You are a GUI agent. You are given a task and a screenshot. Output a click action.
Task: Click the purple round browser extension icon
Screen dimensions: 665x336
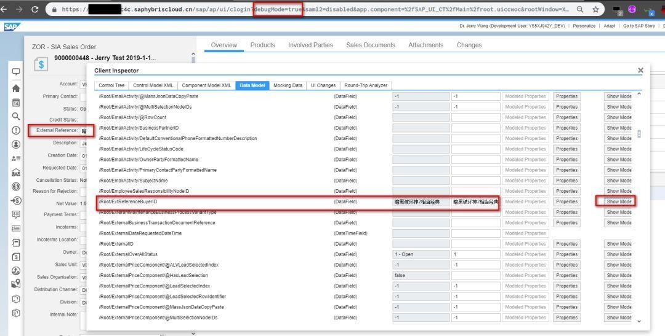point(632,9)
